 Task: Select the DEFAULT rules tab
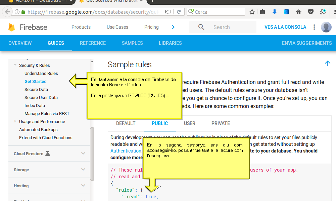click(x=126, y=123)
